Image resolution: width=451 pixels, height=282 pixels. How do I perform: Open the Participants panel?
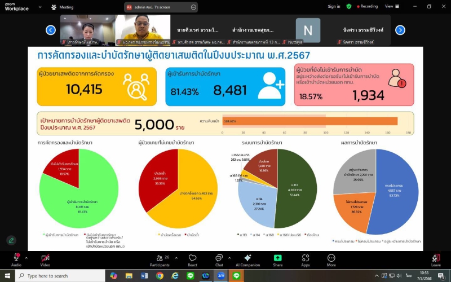click(x=160, y=258)
